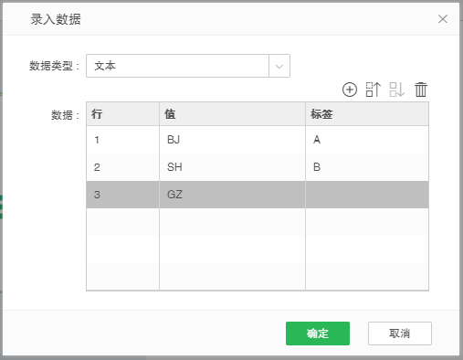Delete selected row with trash icon
Viewport: 463px width, 360px height.
click(x=421, y=90)
